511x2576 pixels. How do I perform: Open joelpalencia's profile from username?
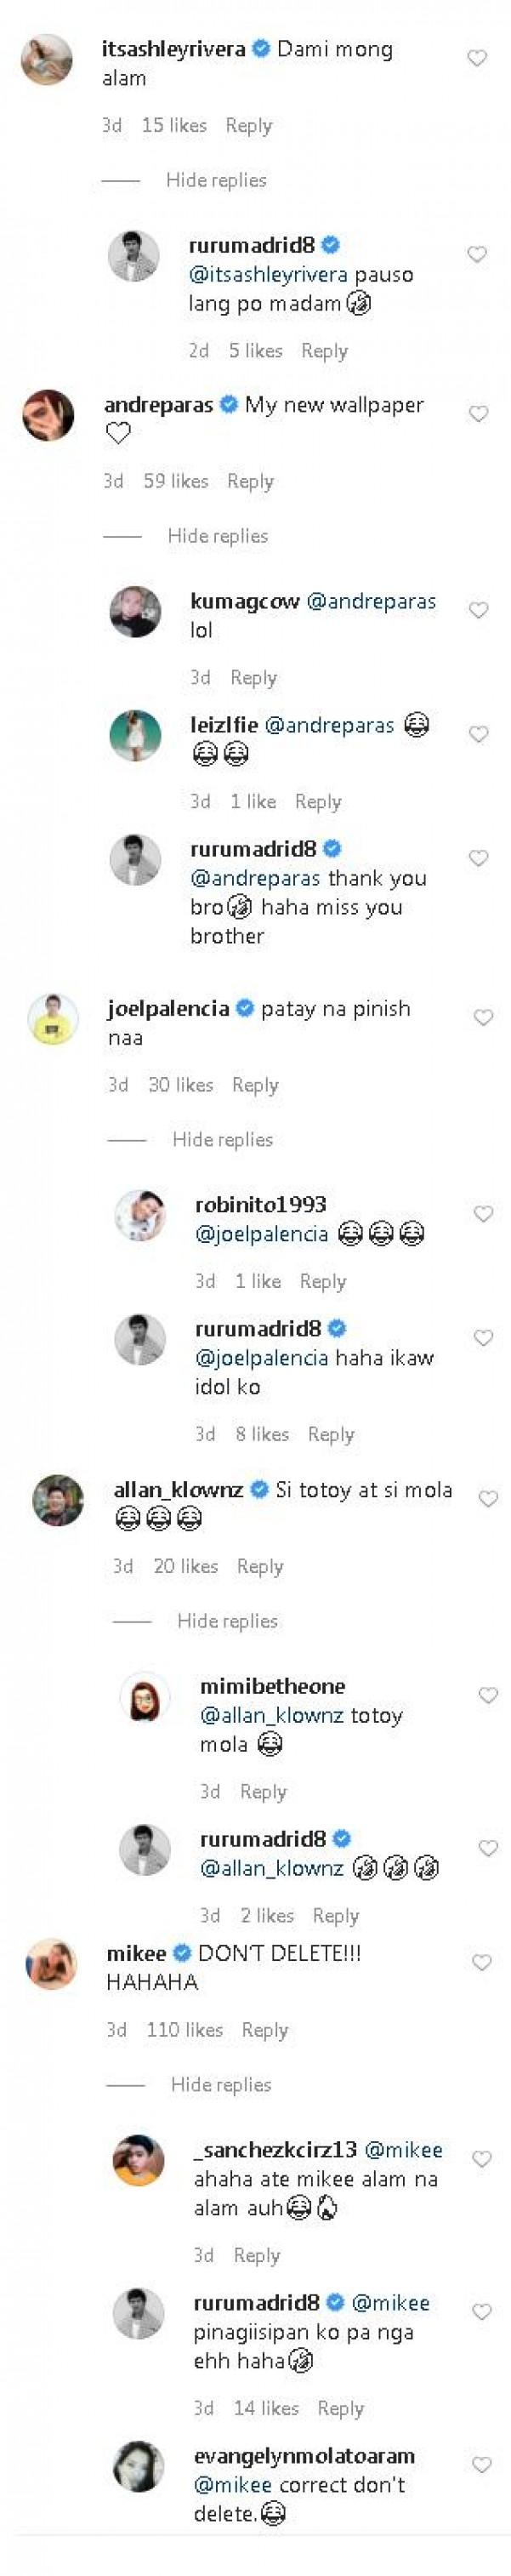[168, 1009]
